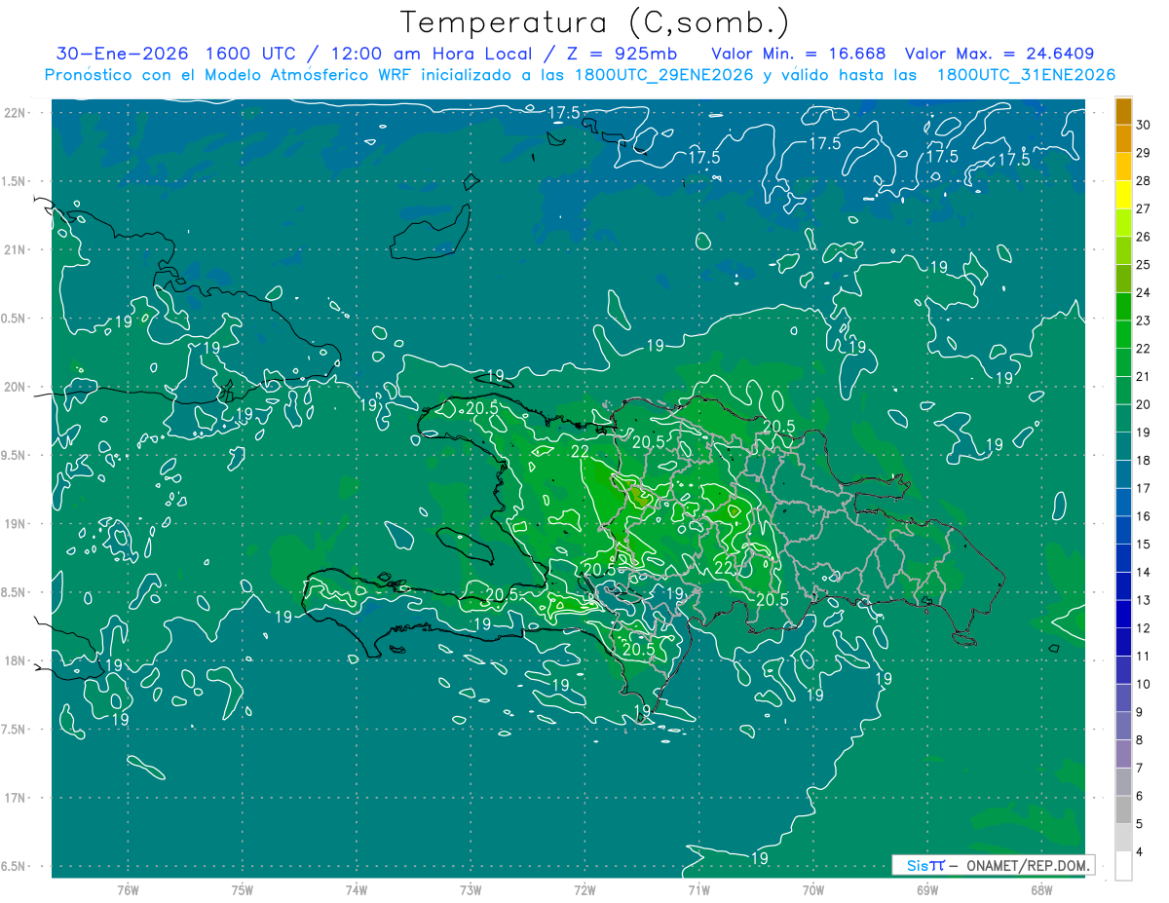This screenshot has width=1169, height=903.
Task: Click the '20N' latitude axis label
Action: click(x=17, y=387)
